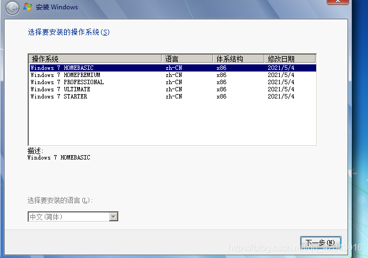Click x86 in the HOMEPREMIUM row

222,75
